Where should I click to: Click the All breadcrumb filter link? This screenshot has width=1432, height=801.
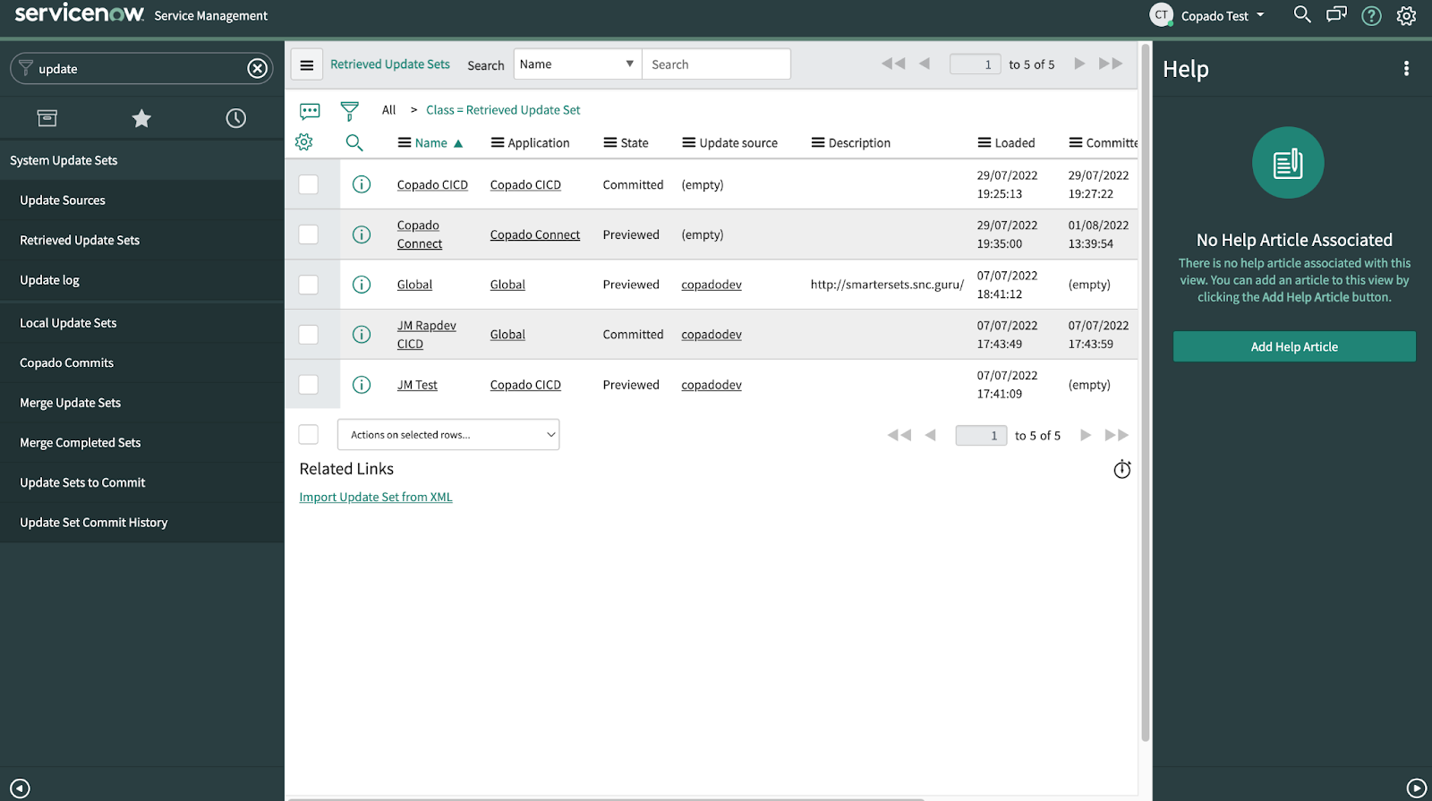point(388,110)
